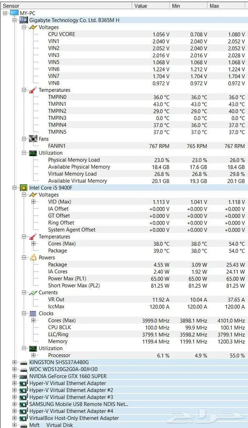This screenshot has height=428, width=248.
Task: Collapse the Intel Core i5 Powers section
Action: click(24, 258)
